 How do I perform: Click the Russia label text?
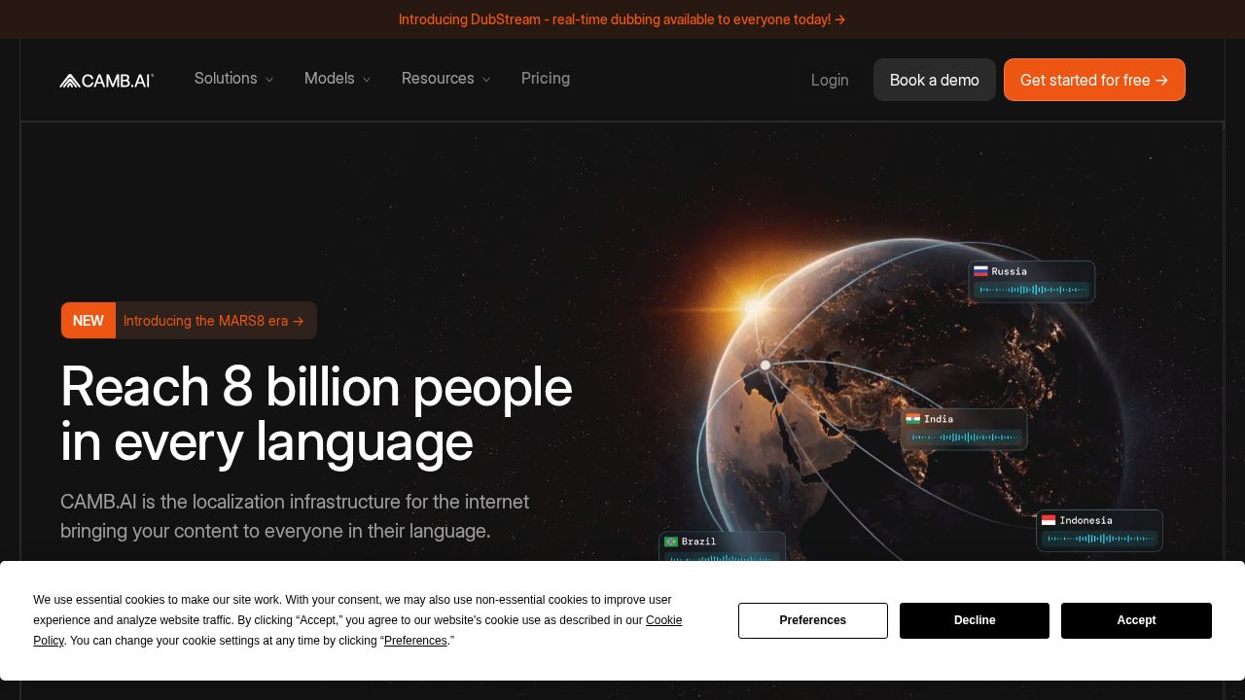(1010, 271)
